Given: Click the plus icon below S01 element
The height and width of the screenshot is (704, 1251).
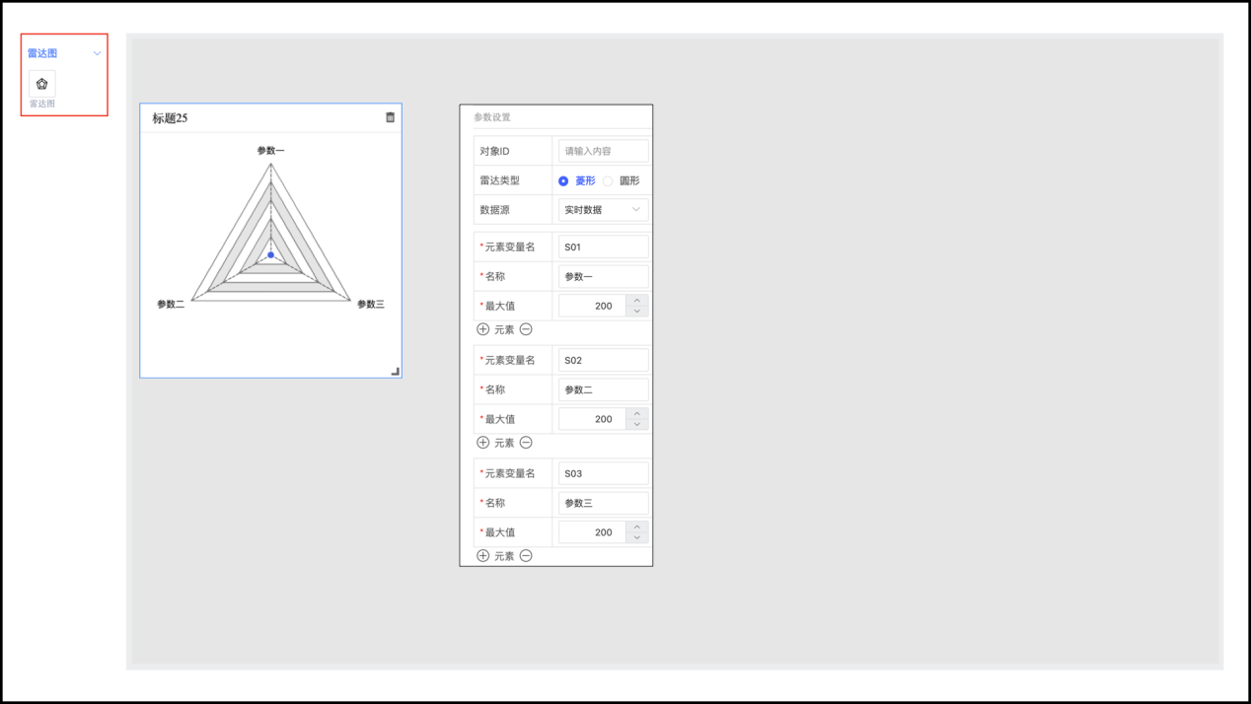Looking at the screenshot, I should coord(482,329).
